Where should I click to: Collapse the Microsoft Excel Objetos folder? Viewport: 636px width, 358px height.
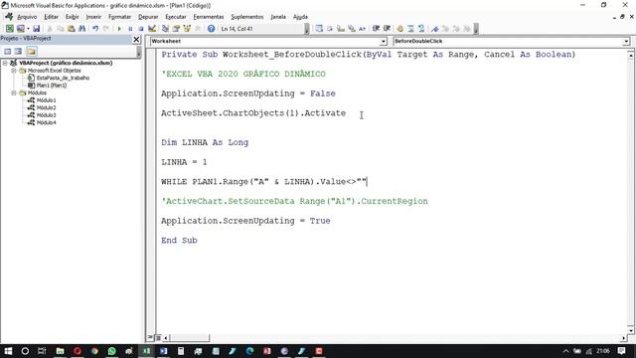click(13, 71)
